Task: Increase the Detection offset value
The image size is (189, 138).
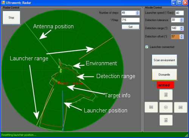Action: pos(181,36)
